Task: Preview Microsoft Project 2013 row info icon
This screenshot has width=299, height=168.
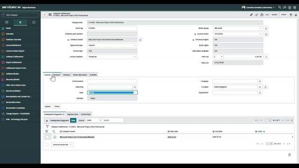Action: coord(55,137)
